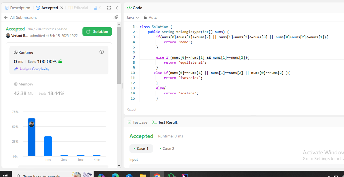
Task: Open File Explorer from the taskbar
Action: coord(143,175)
